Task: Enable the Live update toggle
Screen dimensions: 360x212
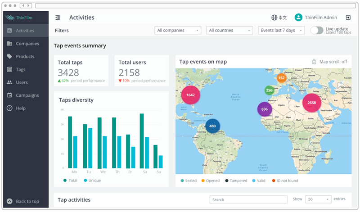Action: pyautogui.click(x=317, y=30)
